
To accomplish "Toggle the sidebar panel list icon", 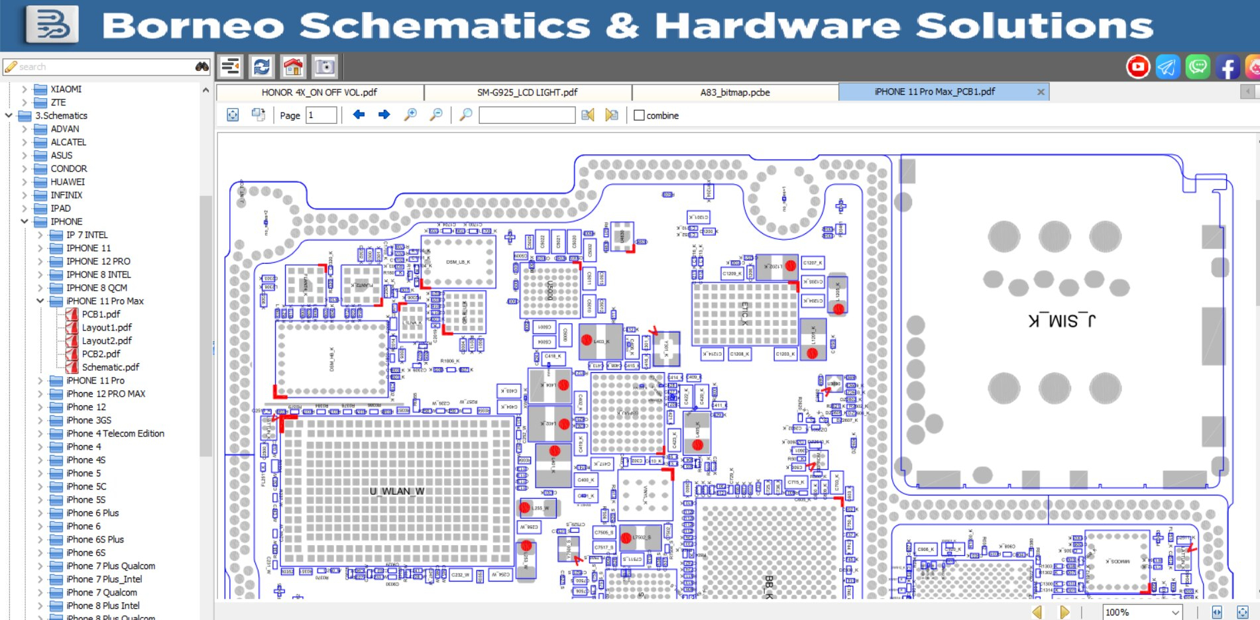I will [x=231, y=67].
